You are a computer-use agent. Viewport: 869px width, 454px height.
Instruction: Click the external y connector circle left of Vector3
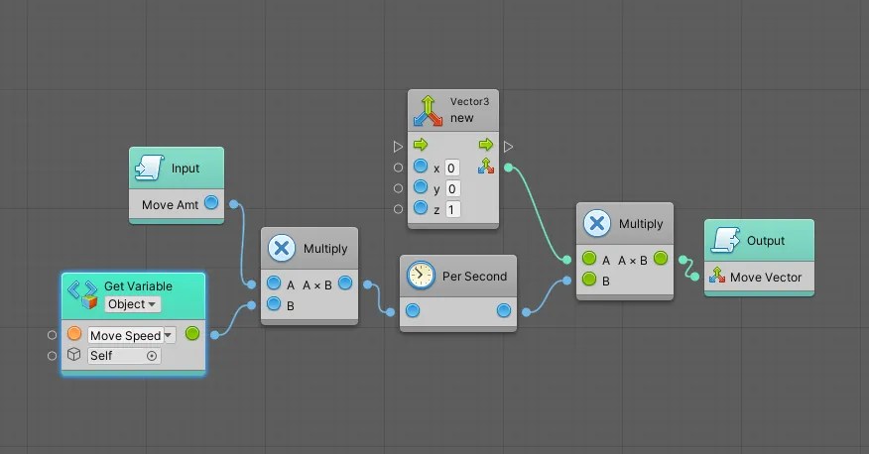[x=398, y=188]
